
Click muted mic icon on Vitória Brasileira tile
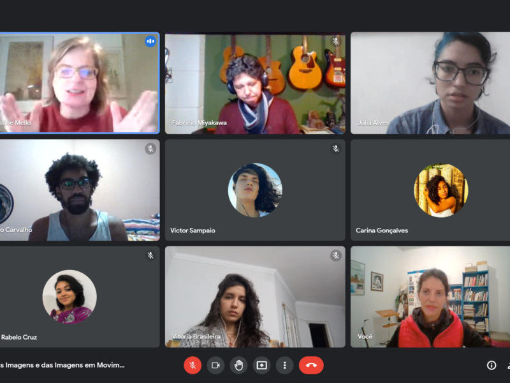(x=336, y=255)
